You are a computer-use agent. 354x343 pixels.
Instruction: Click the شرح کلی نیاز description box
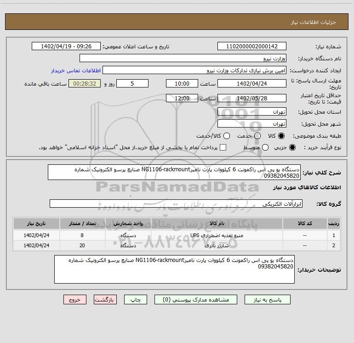174,172
